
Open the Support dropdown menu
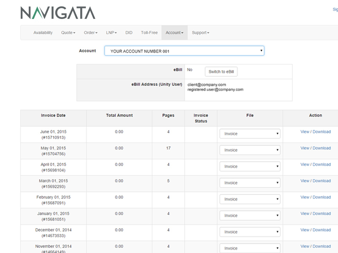[x=200, y=33]
